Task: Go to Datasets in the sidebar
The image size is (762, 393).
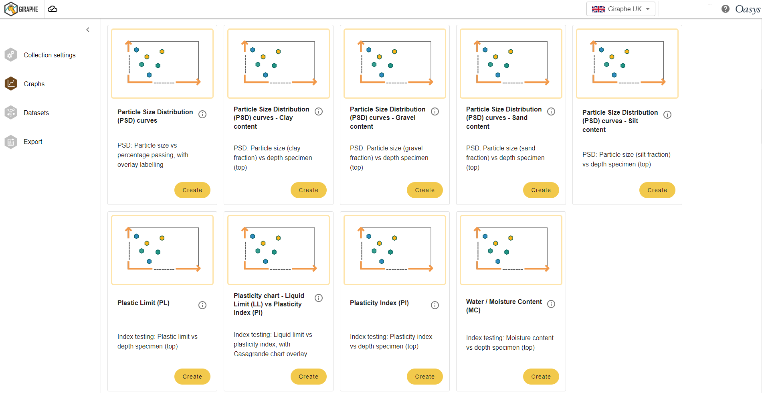Action: pos(36,113)
